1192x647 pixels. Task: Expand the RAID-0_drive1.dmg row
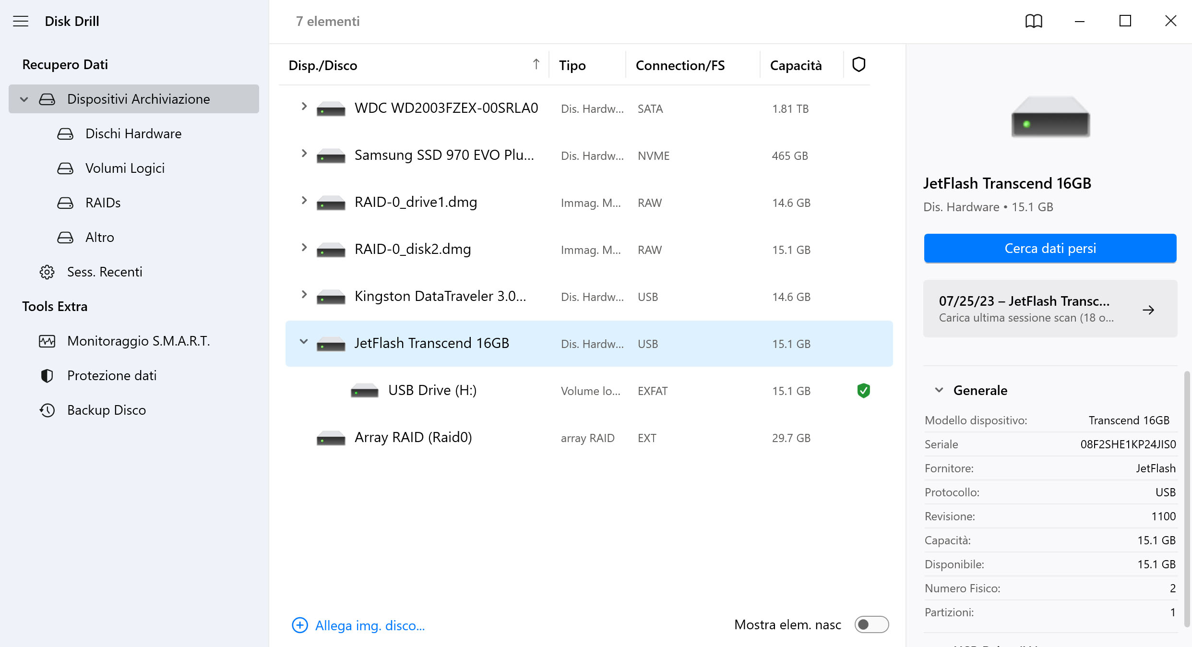coord(304,201)
